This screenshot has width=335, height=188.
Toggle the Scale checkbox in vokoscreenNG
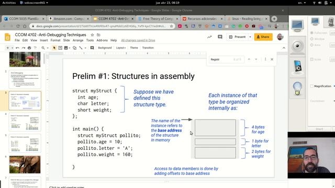pos(312,59)
